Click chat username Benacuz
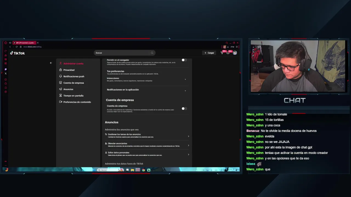 (x=253, y=131)
